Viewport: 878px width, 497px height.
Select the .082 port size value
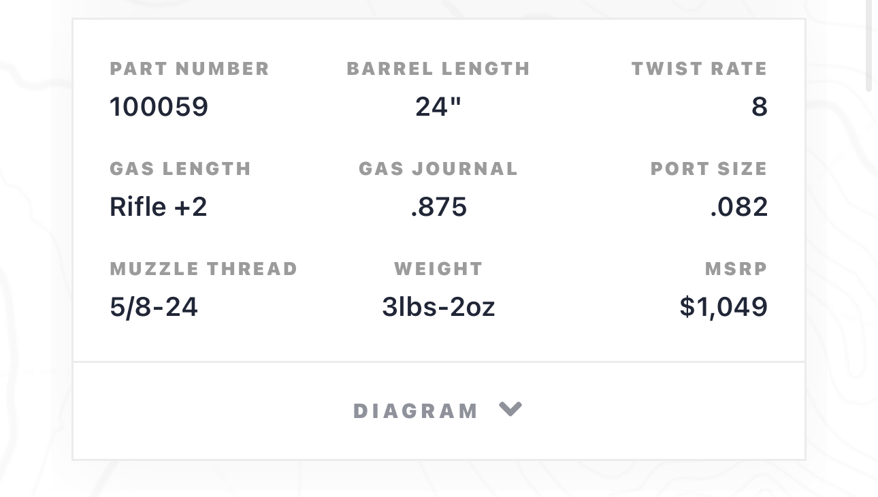click(738, 207)
